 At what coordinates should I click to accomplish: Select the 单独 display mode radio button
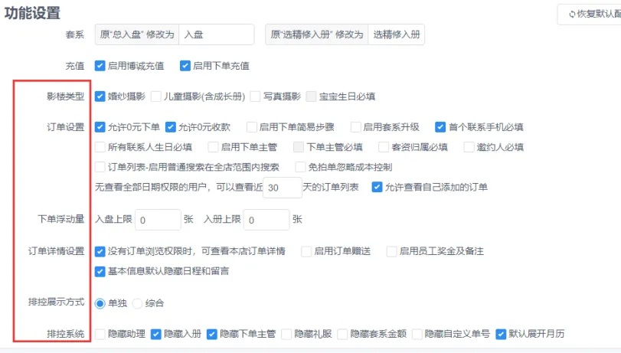[x=100, y=303]
